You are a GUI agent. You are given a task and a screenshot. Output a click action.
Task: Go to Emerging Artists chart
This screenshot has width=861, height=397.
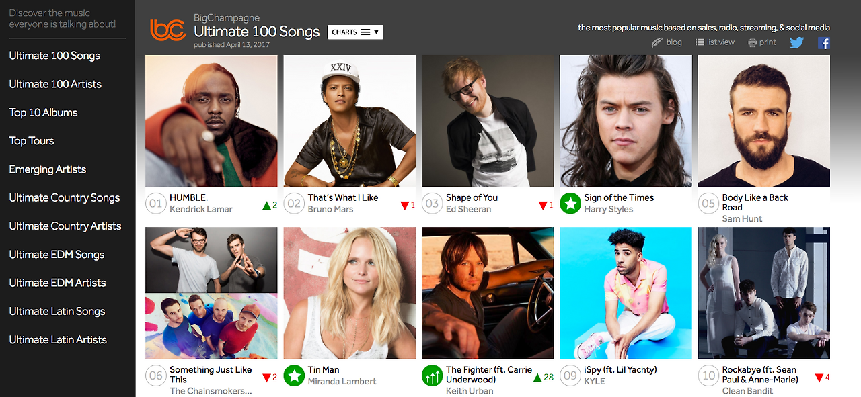tap(47, 169)
